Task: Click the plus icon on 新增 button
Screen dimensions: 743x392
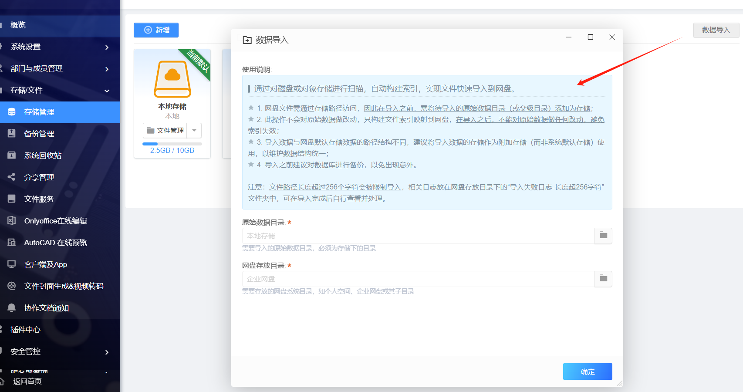Action: [148, 30]
